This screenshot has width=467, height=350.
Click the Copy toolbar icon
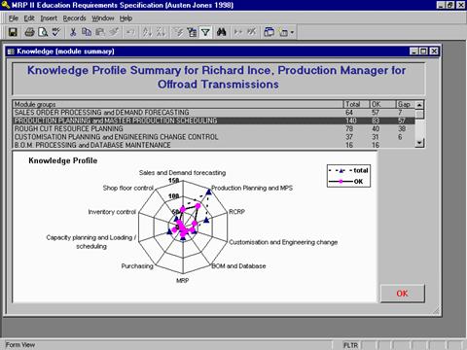[87, 32]
